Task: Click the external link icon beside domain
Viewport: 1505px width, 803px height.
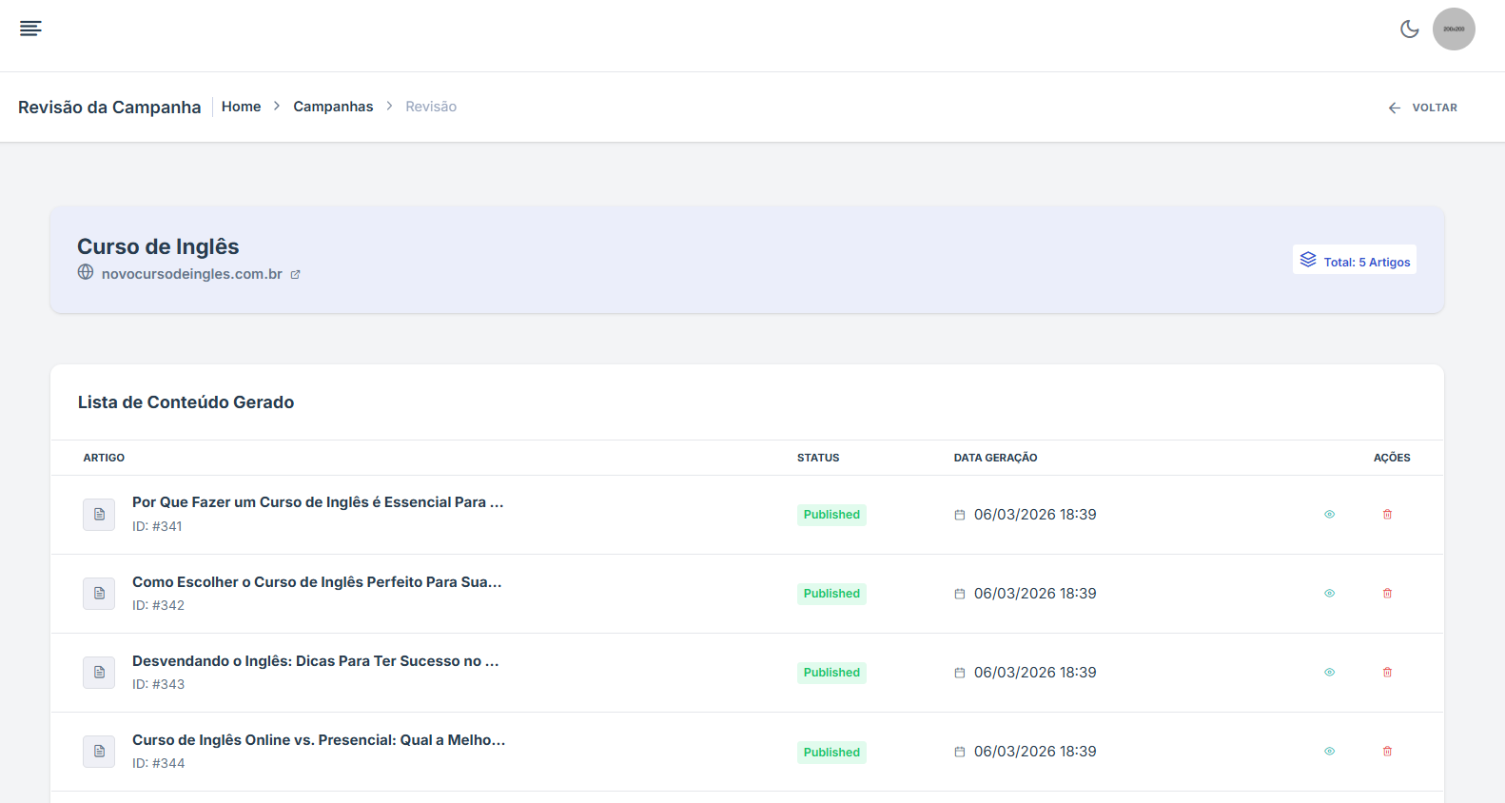Action: click(295, 275)
